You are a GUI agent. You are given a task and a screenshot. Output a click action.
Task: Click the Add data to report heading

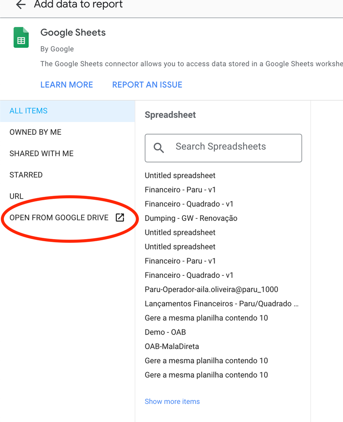coord(78,4)
